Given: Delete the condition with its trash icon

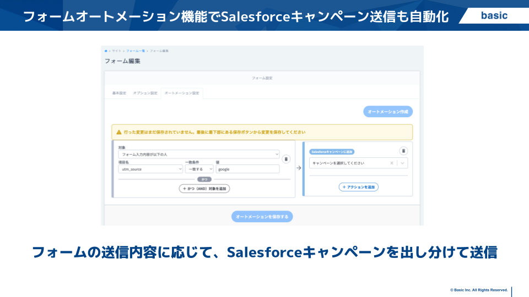Looking at the screenshot, I should point(286,159).
